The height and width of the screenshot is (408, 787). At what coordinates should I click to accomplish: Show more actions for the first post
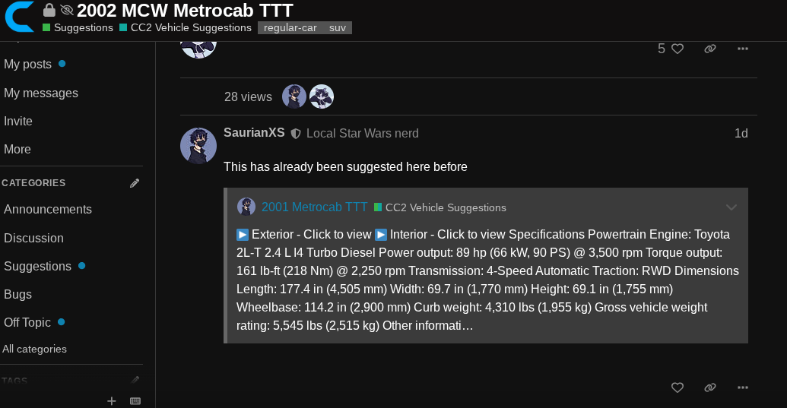click(x=743, y=49)
